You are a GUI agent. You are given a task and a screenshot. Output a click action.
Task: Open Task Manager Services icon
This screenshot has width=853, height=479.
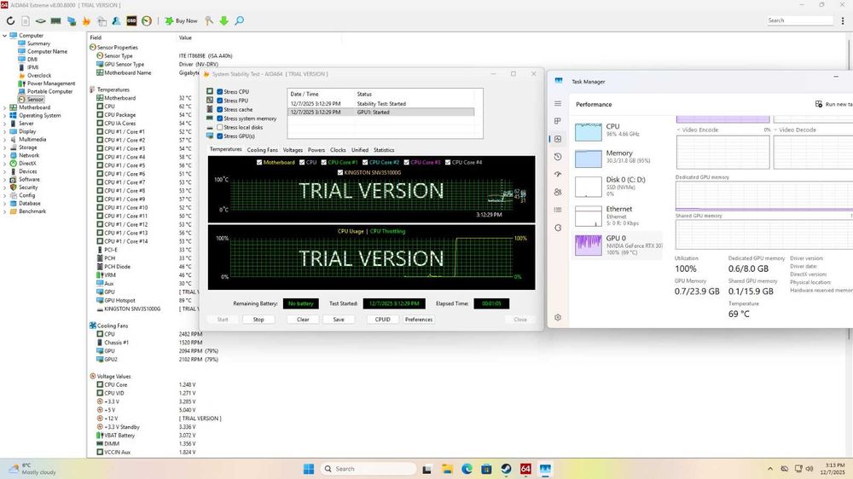click(x=558, y=228)
